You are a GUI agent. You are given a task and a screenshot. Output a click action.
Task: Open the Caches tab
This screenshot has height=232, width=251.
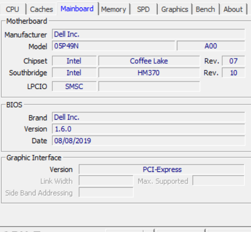(41, 9)
